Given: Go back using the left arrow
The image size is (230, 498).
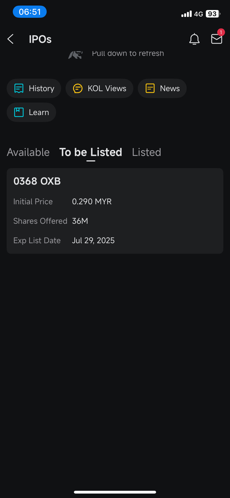Looking at the screenshot, I should tap(11, 39).
